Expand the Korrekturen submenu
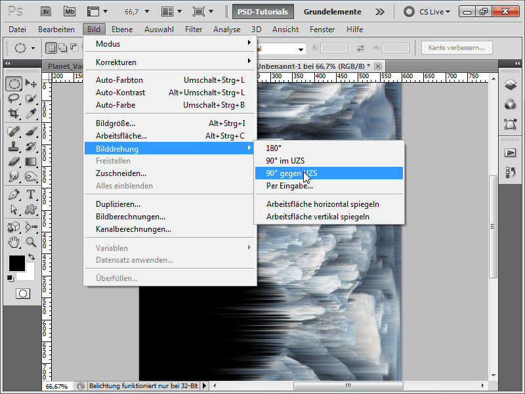The width and height of the screenshot is (525, 394). [x=170, y=62]
